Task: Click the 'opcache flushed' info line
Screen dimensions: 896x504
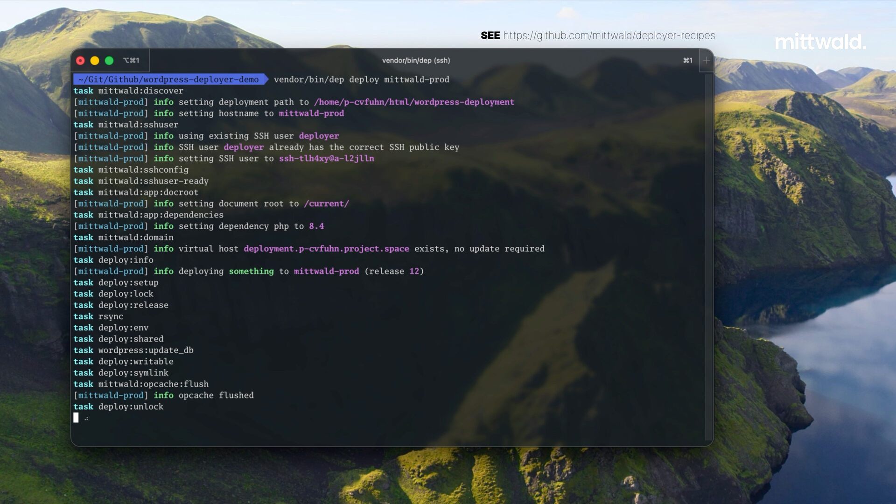Action: [x=216, y=395]
